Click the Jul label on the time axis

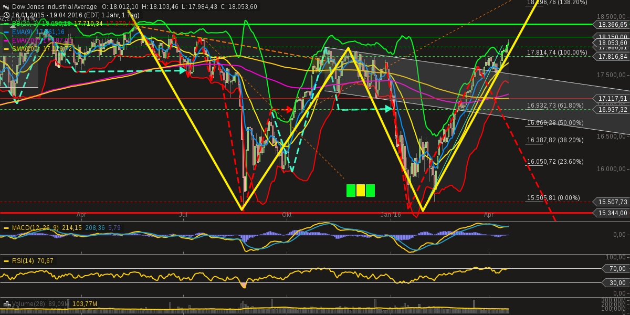point(183,215)
